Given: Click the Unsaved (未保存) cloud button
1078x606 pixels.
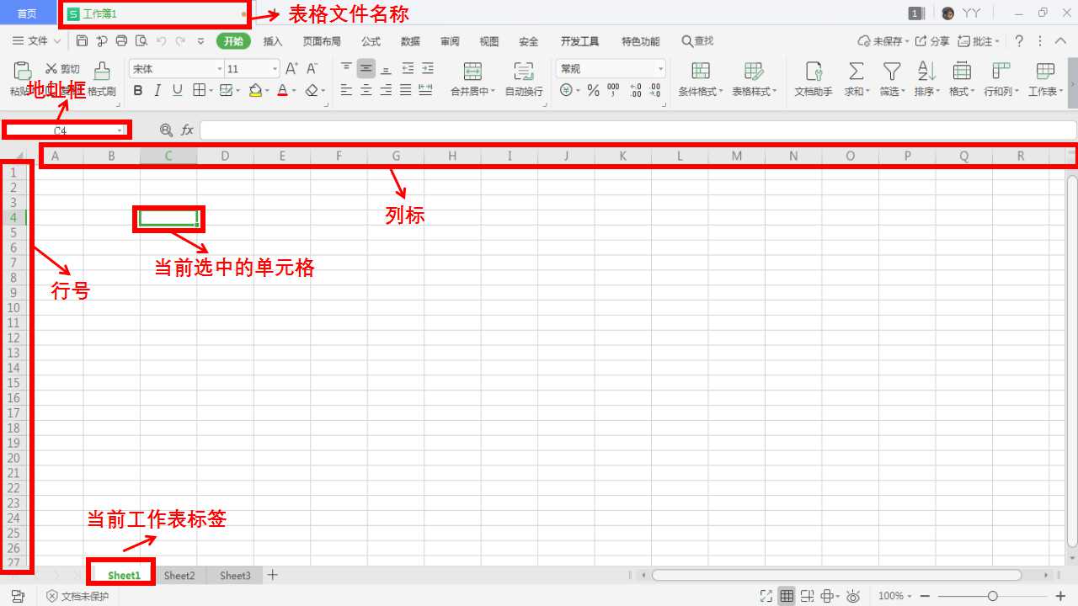Looking at the screenshot, I should [x=883, y=40].
